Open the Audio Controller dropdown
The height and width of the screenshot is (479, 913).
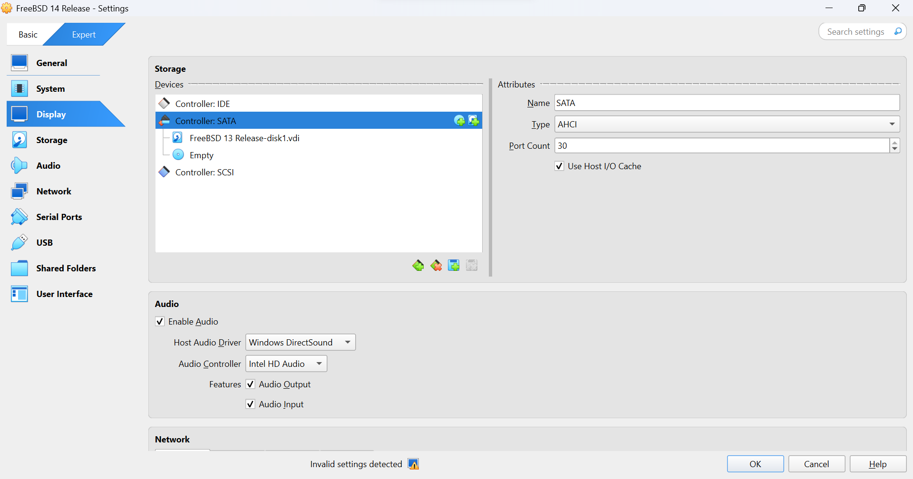pyautogui.click(x=286, y=364)
